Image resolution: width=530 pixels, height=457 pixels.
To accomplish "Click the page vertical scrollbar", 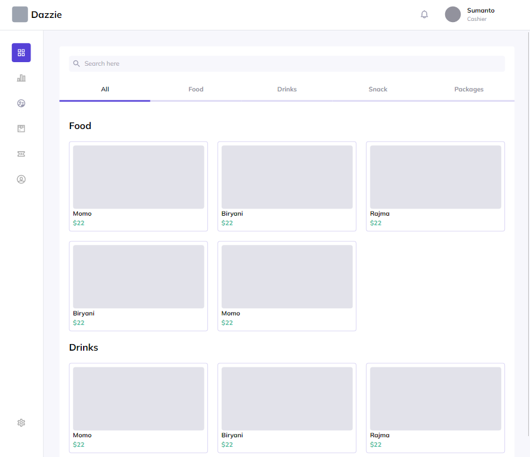I will (529, 233).
